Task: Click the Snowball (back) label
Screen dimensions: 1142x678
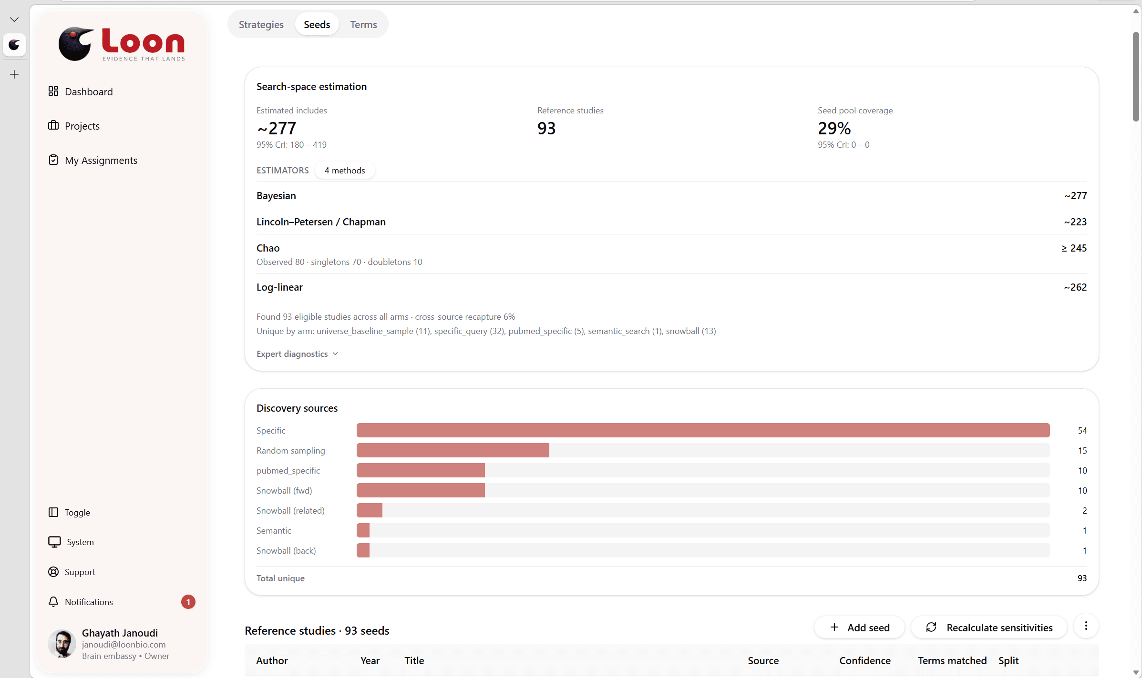Action: click(x=286, y=550)
